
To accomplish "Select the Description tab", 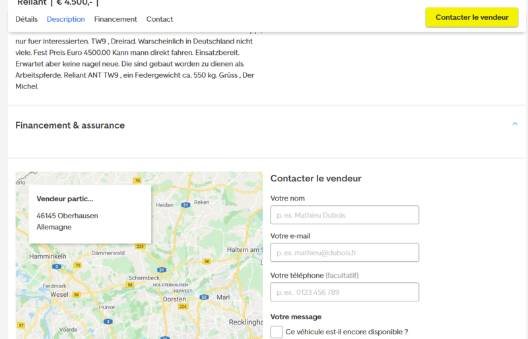I will tap(66, 19).
